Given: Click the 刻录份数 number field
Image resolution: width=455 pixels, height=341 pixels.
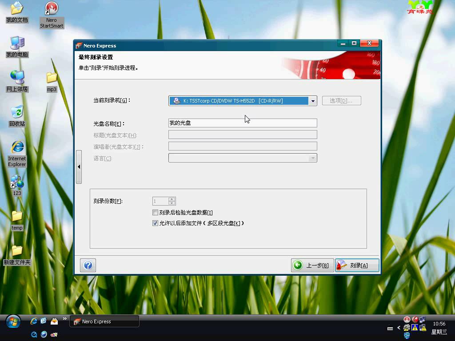Looking at the screenshot, I should click(x=160, y=201).
